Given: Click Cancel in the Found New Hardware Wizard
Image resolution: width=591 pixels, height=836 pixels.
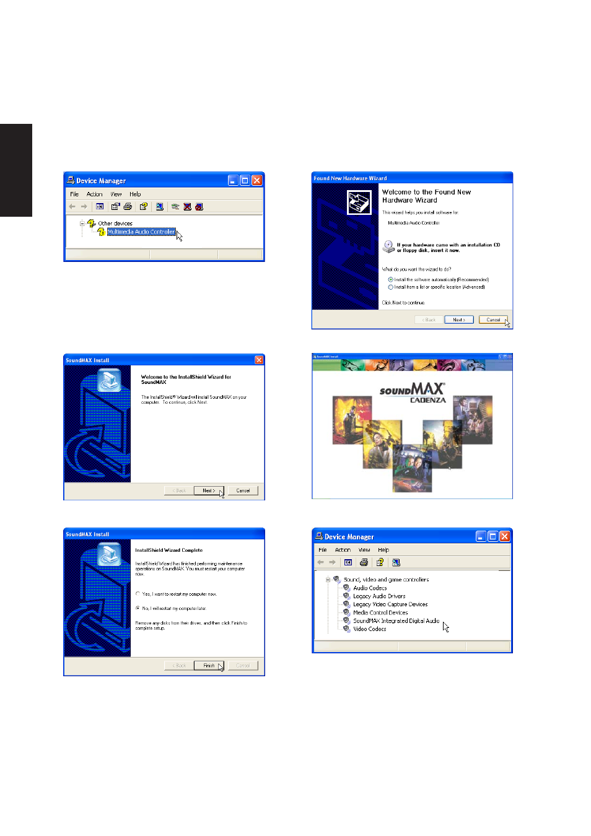Looking at the screenshot, I should [x=494, y=320].
